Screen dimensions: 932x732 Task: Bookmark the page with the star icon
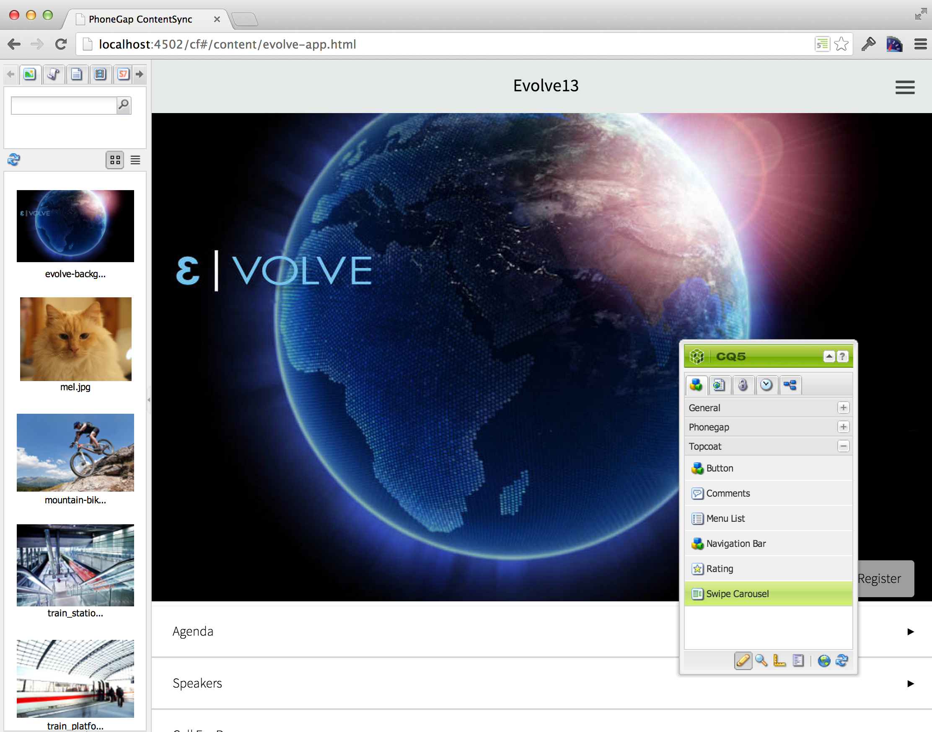point(841,44)
